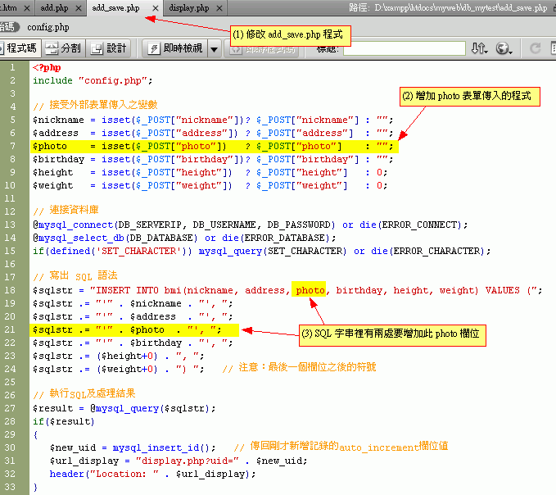
Task: Click the $sqlstr .= ($weight+0) line
Action: pos(119,370)
